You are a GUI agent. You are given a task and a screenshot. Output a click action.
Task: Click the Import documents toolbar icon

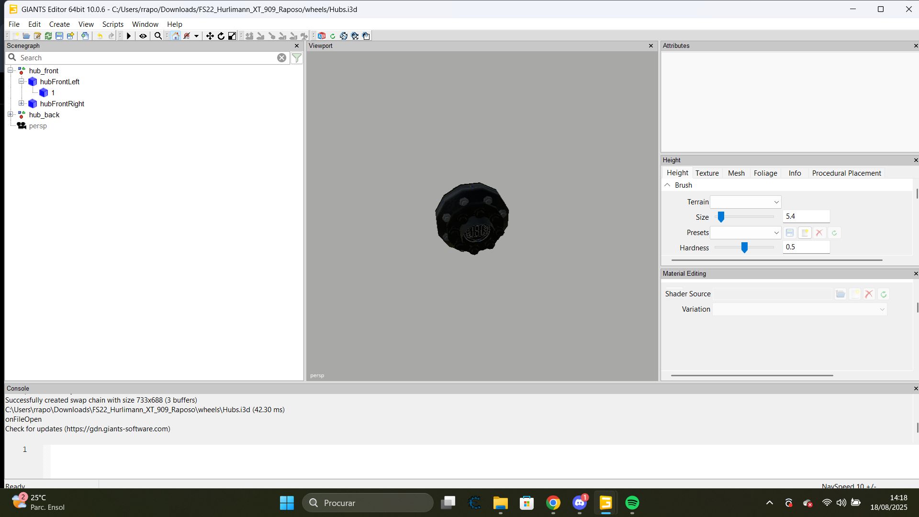(85, 36)
